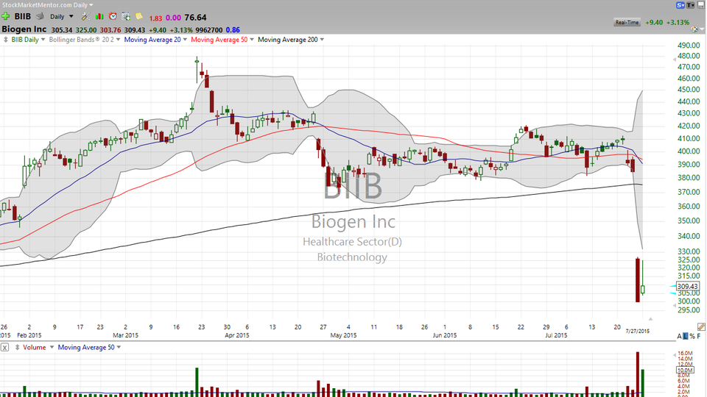The width and height of the screenshot is (707, 397).
Task: Expand the Bollinger Bands 20 2 menu
Action: pyautogui.click(x=118, y=40)
